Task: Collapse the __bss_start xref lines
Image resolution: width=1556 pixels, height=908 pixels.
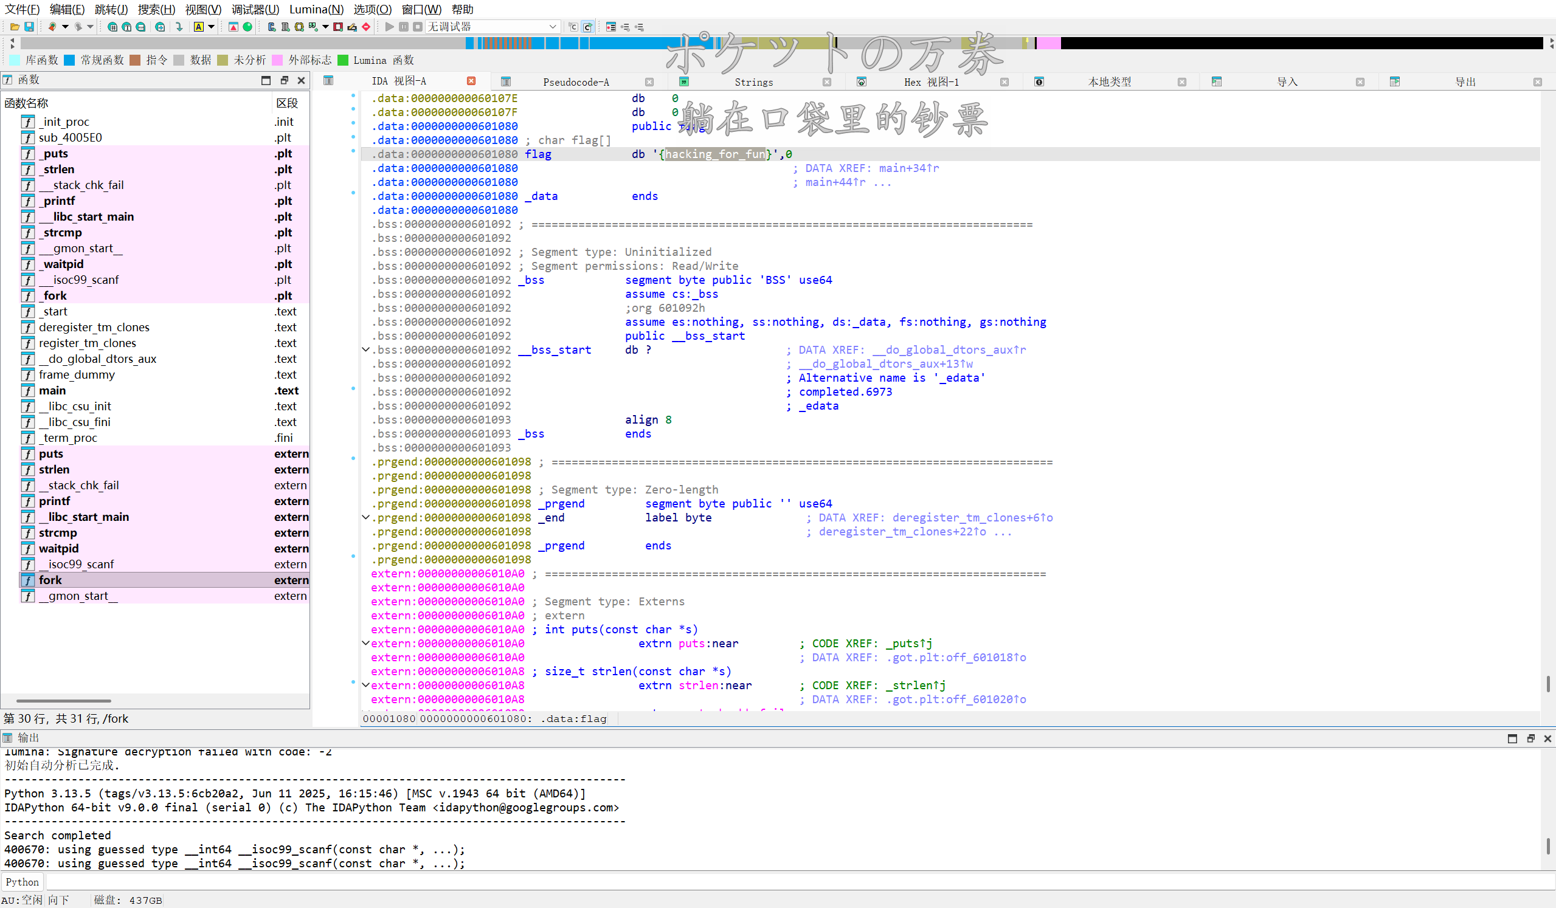Action: tap(365, 350)
